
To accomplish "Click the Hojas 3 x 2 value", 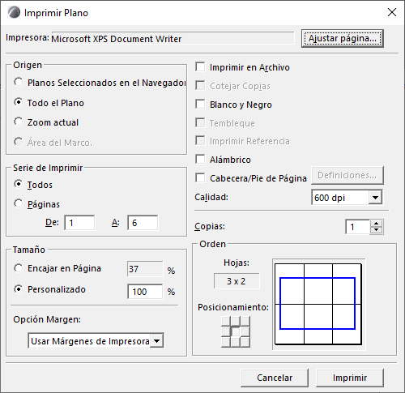I will [237, 281].
